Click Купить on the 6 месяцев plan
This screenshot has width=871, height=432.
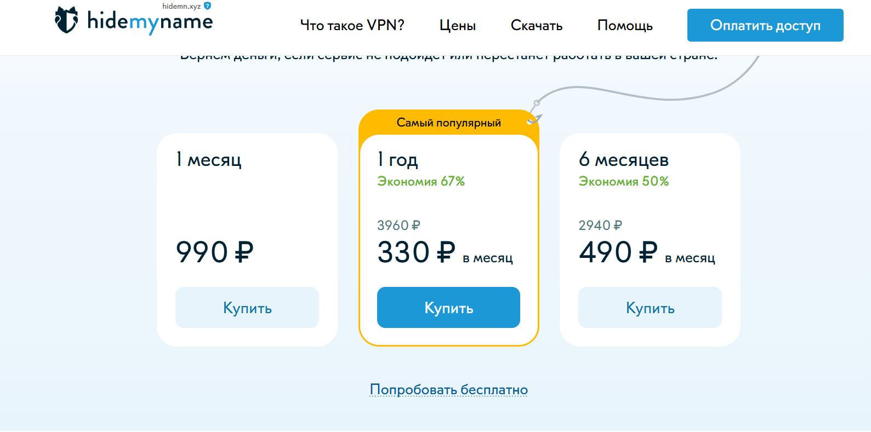tap(650, 307)
